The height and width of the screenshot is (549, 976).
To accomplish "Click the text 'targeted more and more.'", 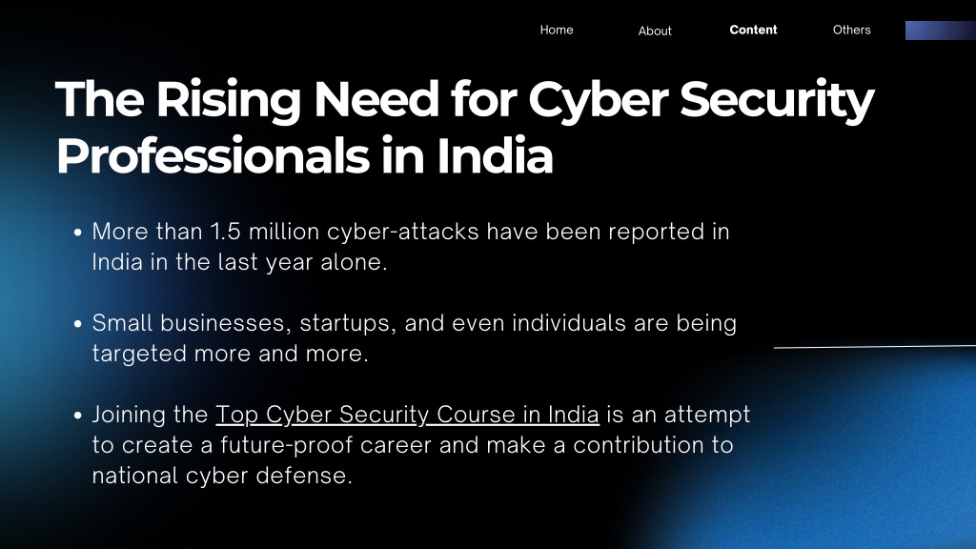I will 231,354.
